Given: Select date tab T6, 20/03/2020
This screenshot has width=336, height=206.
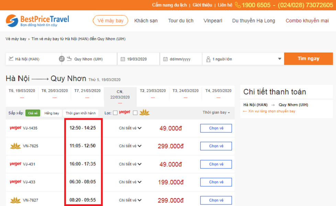Looking at the screenshot, I should (x=55, y=93).
